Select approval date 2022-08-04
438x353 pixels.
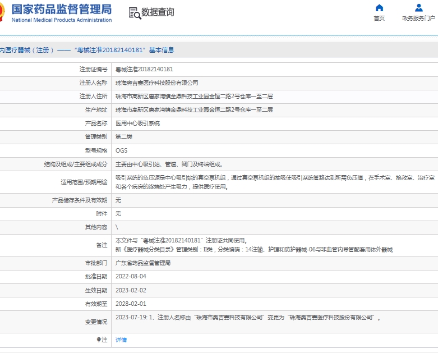pyautogui.click(x=131, y=277)
